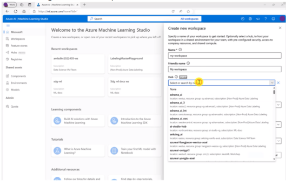This screenshot has width=292, height=194.
Task: Open Models in sidebar
Action: click(x=15, y=89)
